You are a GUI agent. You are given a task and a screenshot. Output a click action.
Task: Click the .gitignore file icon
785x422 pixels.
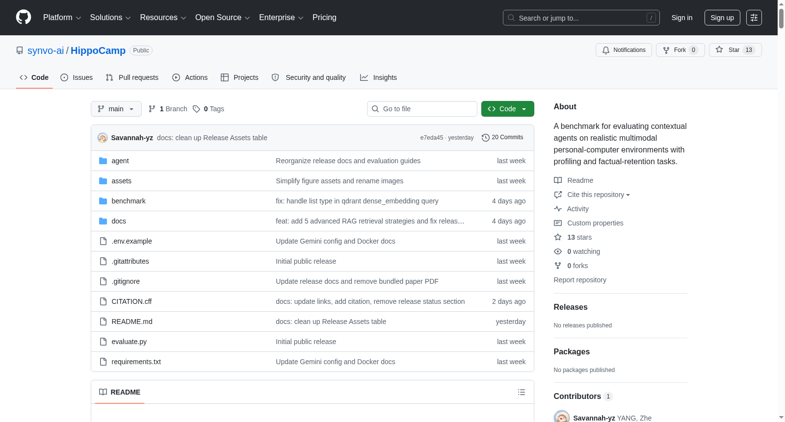click(x=103, y=281)
